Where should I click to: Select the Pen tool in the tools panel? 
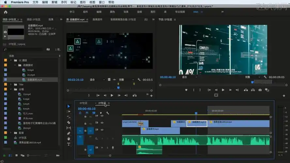(x=69, y=133)
